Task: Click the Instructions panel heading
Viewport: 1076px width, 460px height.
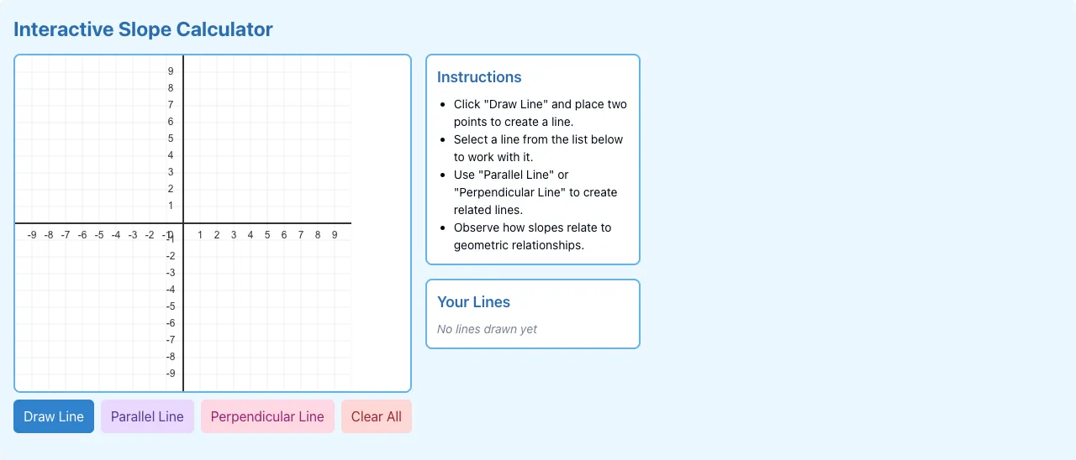Action: pos(479,77)
